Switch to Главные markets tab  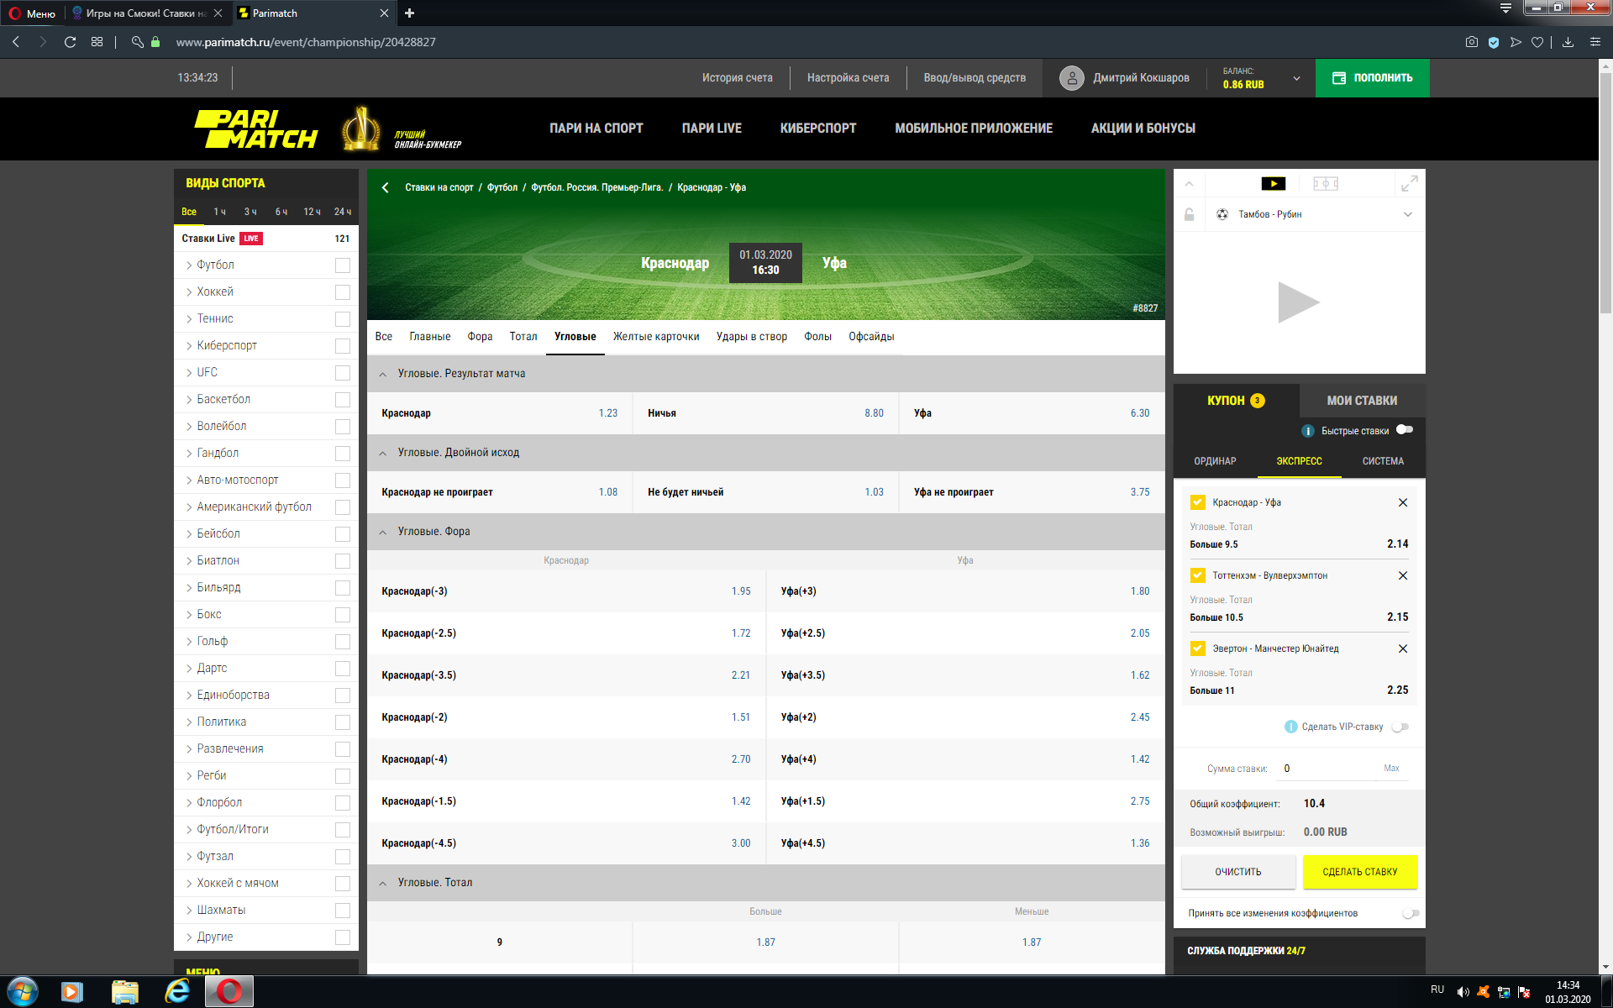429,337
